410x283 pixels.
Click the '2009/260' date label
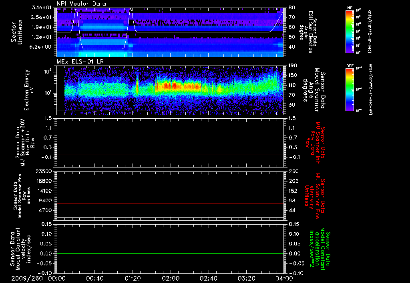point(27,278)
